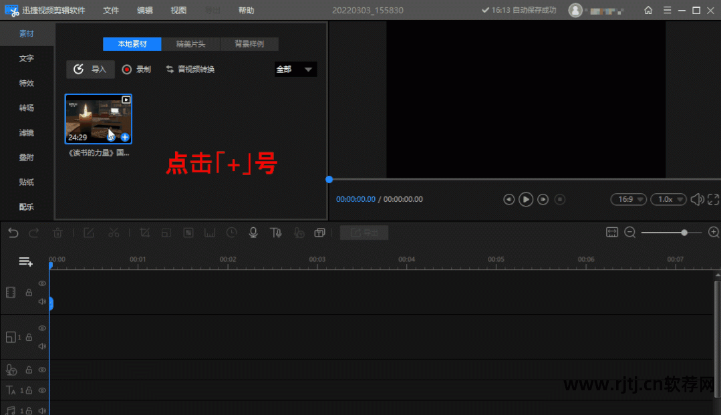This screenshot has height=415, width=721.
Task: Click the blue plus on video thumbnail
Action: coord(125,137)
